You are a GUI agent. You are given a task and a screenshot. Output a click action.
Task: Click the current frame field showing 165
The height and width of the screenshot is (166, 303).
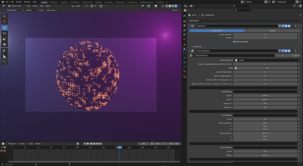point(143,144)
